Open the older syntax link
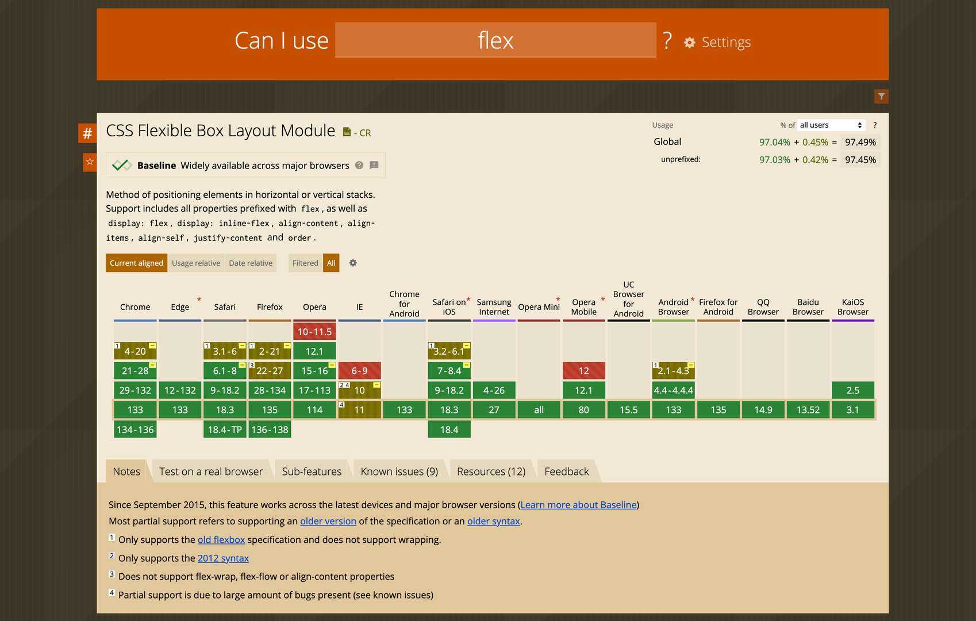The width and height of the screenshot is (976, 621). coord(494,521)
